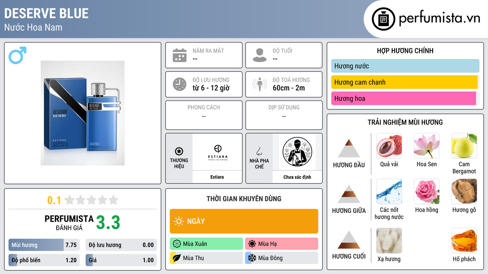The width and height of the screenshot is (488, 274).
Task: Click the sun icon for Mùa Hạ
Action: [252, 244]
